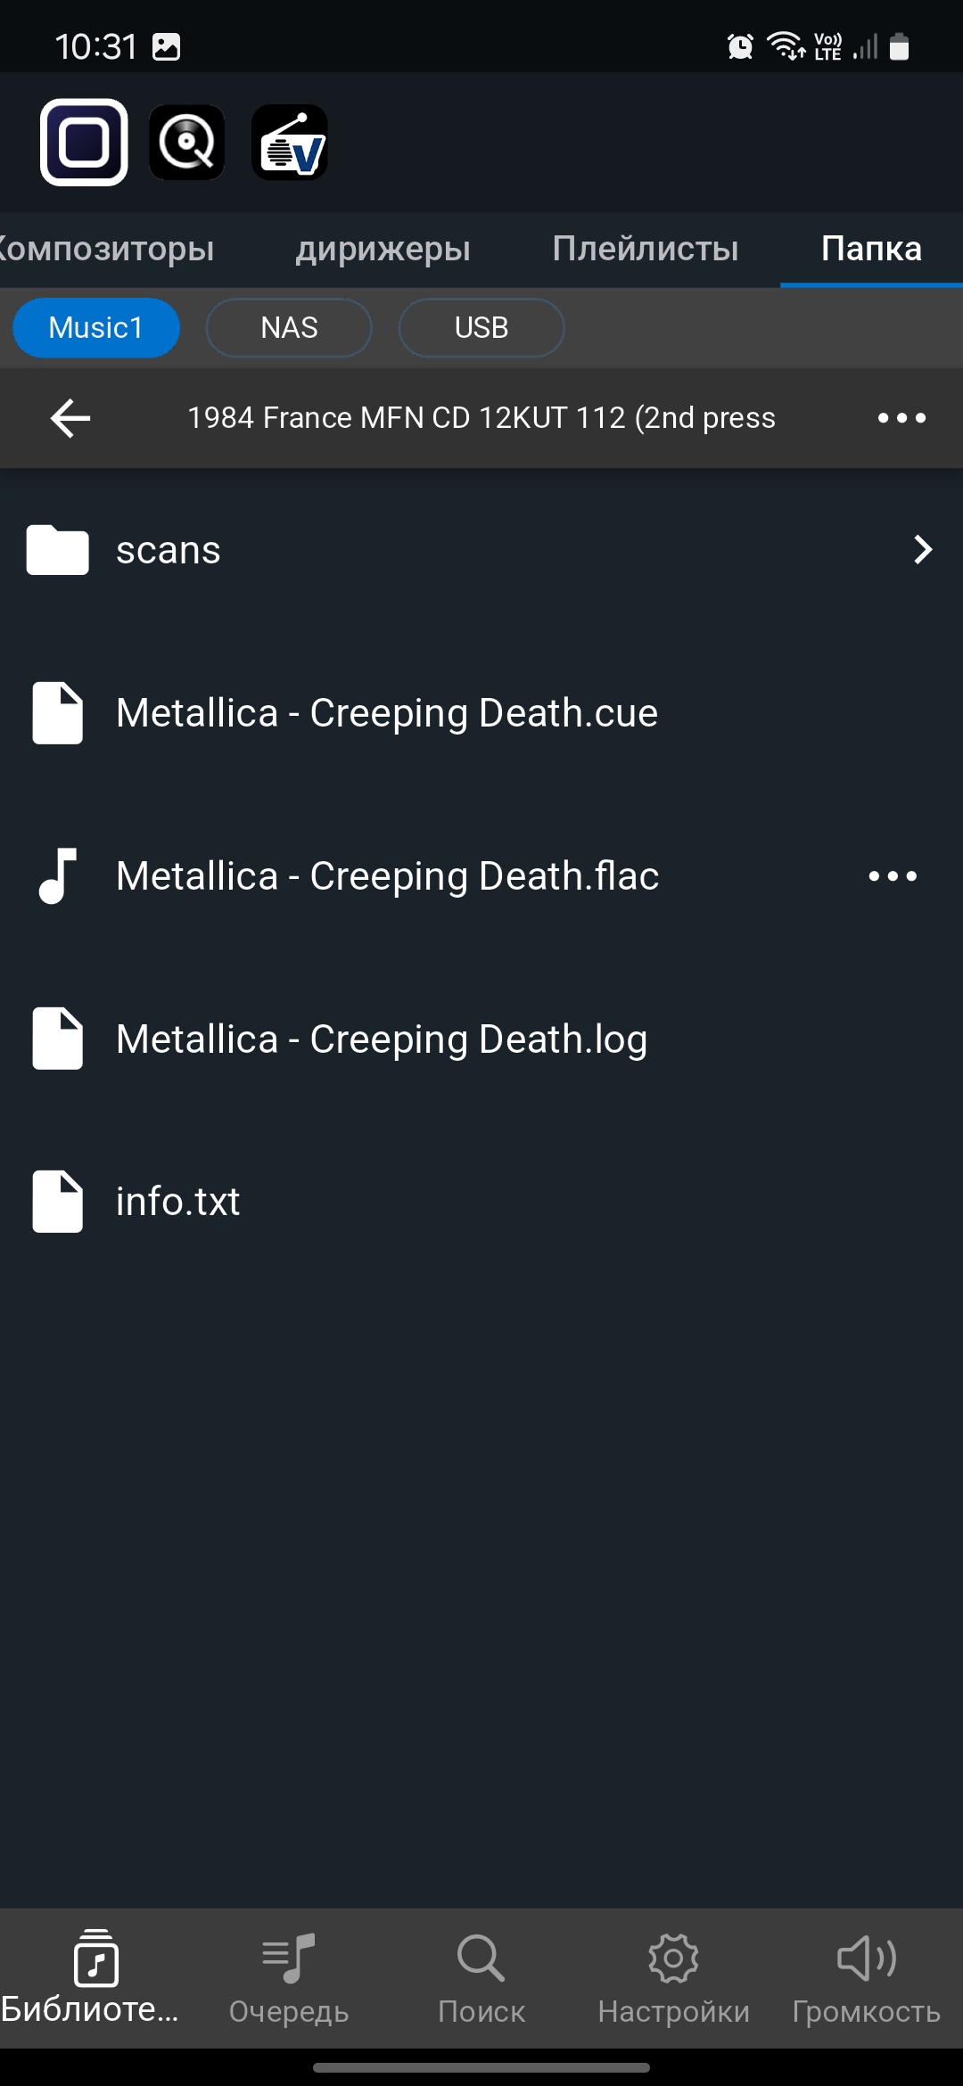The height and width of the screenshot is (2086, 963).
Task: Go back using the arrow icon
Action: 70,418
